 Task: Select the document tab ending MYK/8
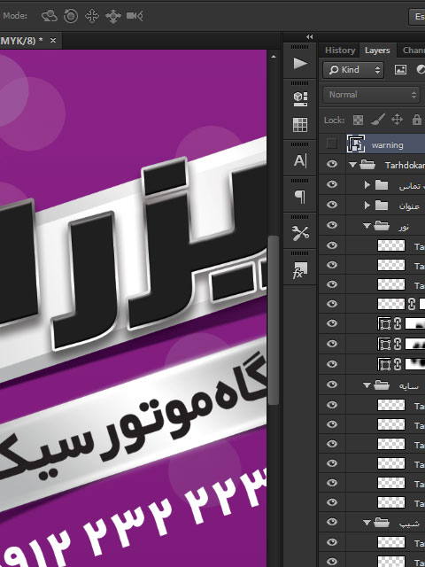pyautogui.click(x=21, y=41)
